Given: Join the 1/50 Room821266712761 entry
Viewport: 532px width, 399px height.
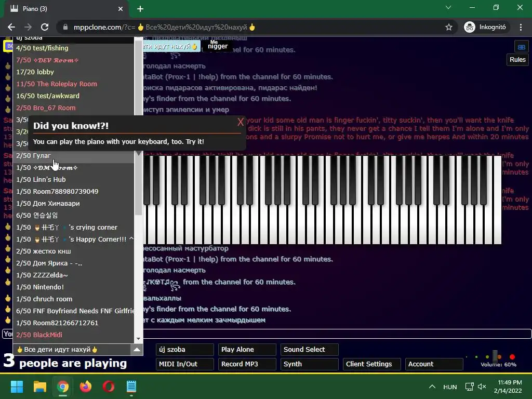Looking at the screenshot, I should (x=74, y=323).
